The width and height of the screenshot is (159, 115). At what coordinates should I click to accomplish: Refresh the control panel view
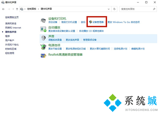114,9
